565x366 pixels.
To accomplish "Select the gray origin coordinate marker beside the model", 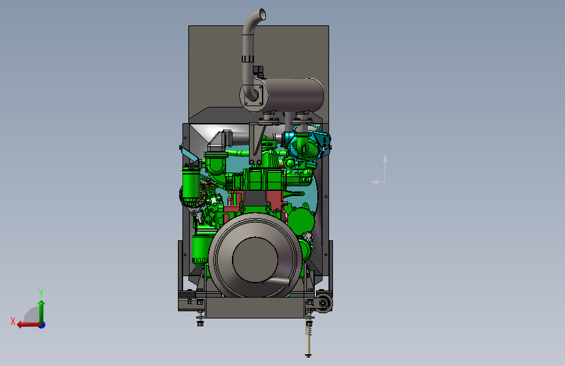I will pos(379,170).
